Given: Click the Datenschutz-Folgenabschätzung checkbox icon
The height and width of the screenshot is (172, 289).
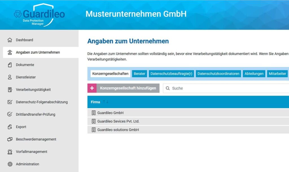Looking at the screenshot, I should coord(10,102).
